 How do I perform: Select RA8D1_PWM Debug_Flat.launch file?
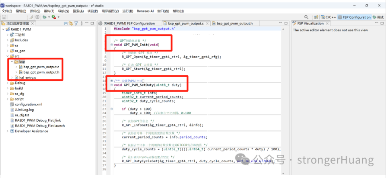click(x=37, y=126)
